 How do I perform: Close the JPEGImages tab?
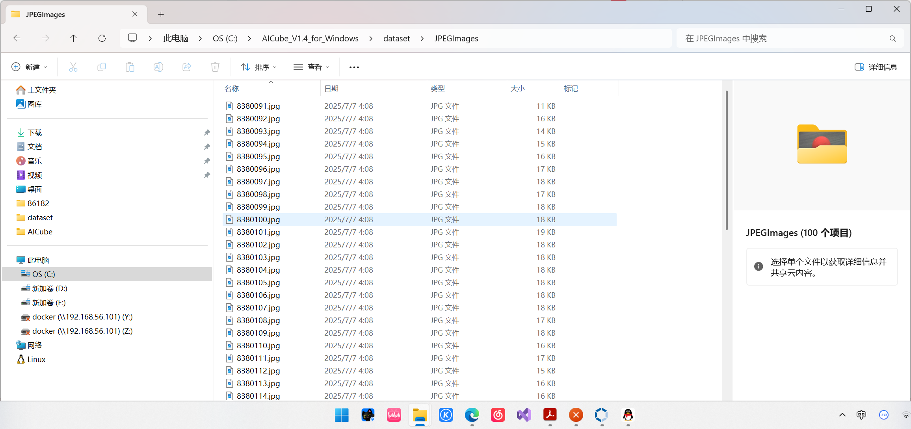tap(135, 14)
